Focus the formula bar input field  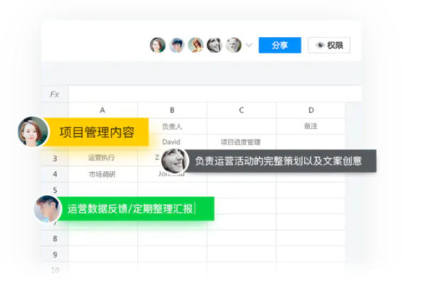point(215,94)
